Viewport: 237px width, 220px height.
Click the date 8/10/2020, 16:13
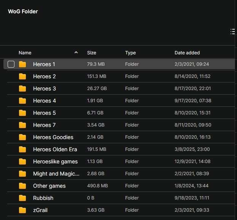[192, 137]
